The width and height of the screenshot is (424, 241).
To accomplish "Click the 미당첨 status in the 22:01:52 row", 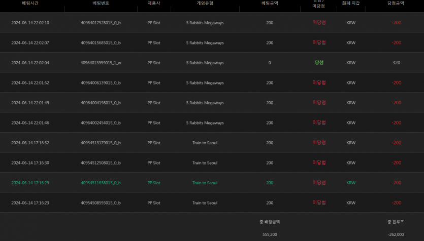I will [319, 83].
